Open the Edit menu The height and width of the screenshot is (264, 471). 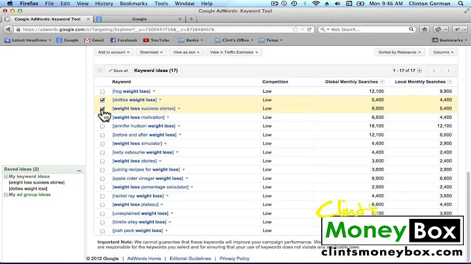pyautogui.click(x=65, y=4)
